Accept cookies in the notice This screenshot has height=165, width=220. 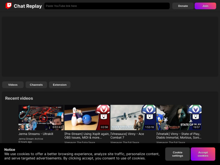pyautogui.click(x=203, y=154)
